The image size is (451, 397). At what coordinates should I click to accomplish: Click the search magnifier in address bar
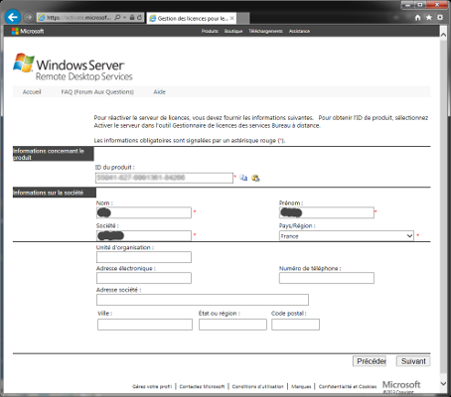[x=117, y=17]
